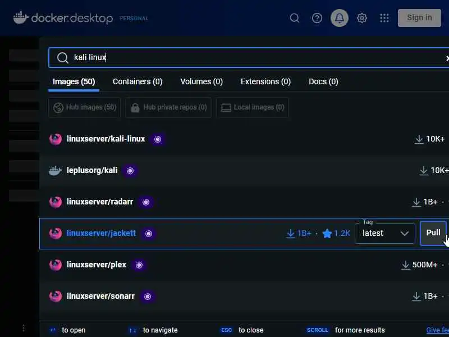This screenshot has width=449, height=337.
Task: Click the linuxserver/kali-linux avatar icon
Action: coord(56,139)
